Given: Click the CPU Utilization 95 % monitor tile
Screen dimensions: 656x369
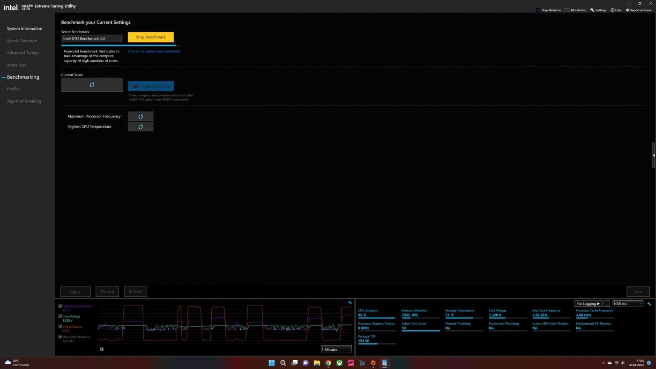Looking at the screenshot, I should coord(377,313).
